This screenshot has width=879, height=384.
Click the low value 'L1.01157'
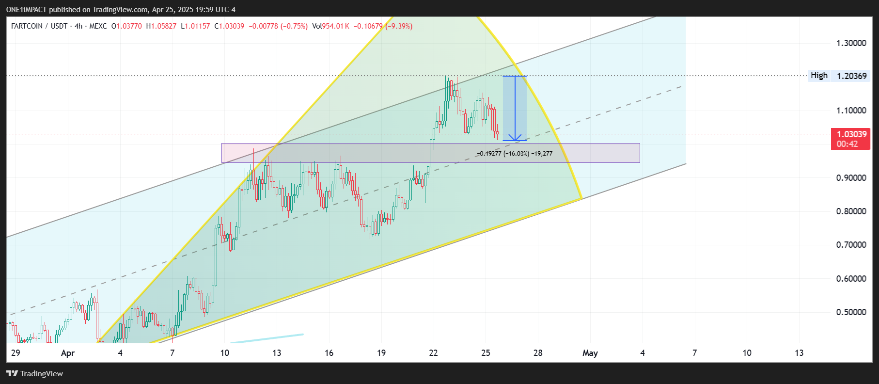[x=195, y=26]
